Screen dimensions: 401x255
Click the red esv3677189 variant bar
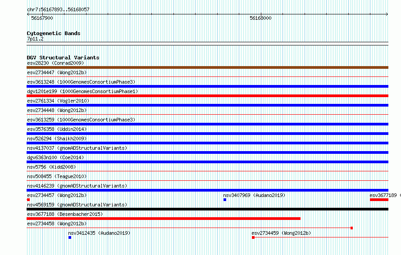tap(379, 200)
